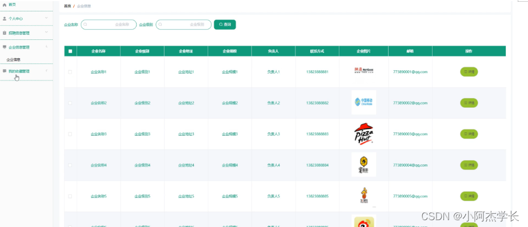Viewport: 528px width, 227px height.
Task: Open the 企业信息 submenu item
Action: [x=14, y=59]
